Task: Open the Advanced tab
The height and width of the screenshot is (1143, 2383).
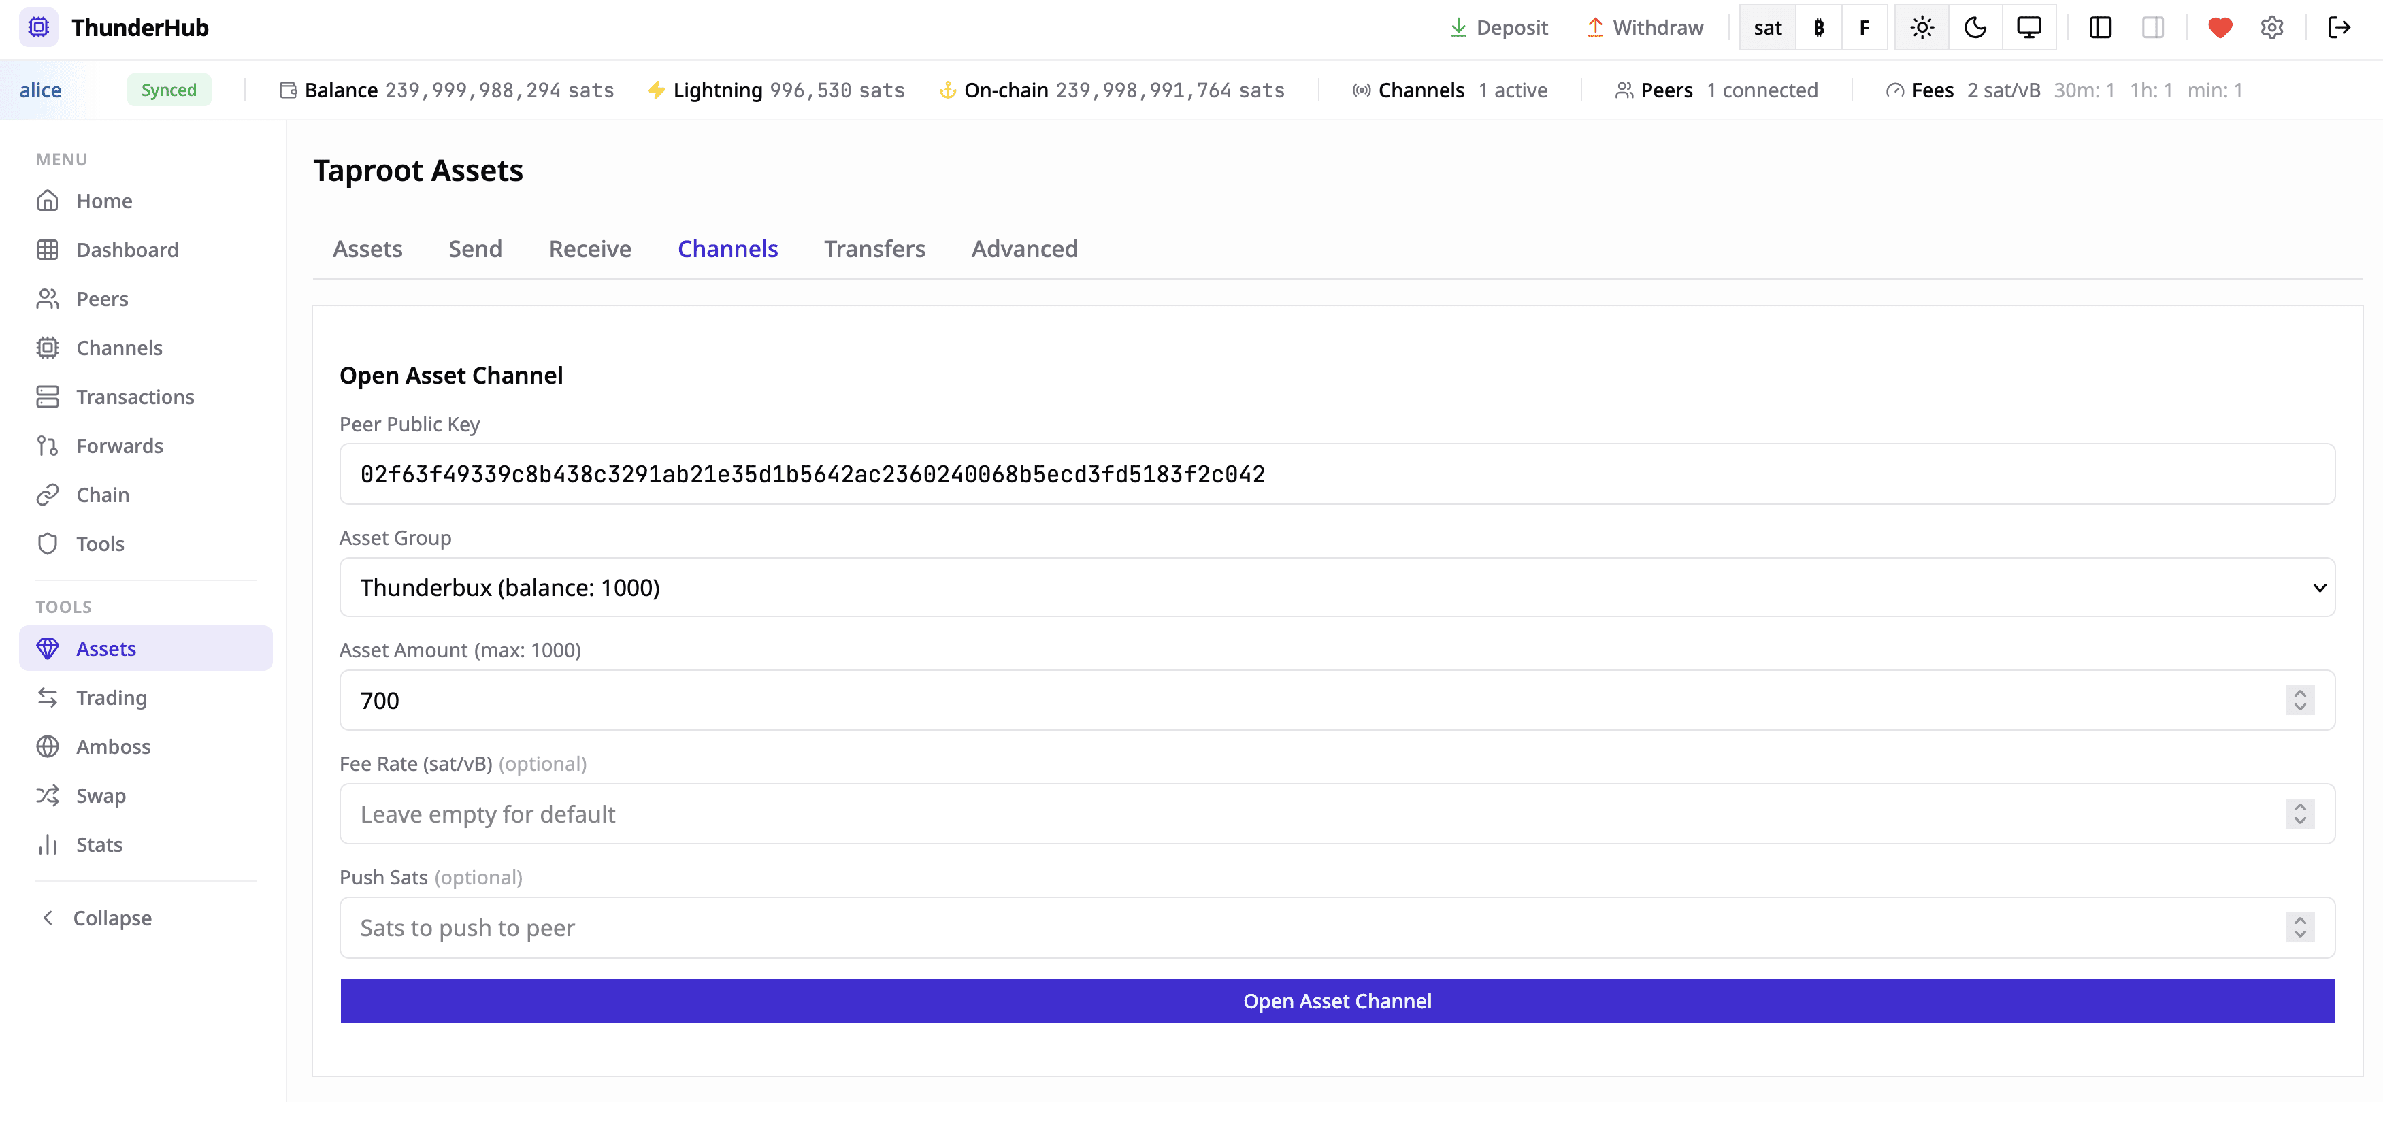Action: coord(1024,249)
